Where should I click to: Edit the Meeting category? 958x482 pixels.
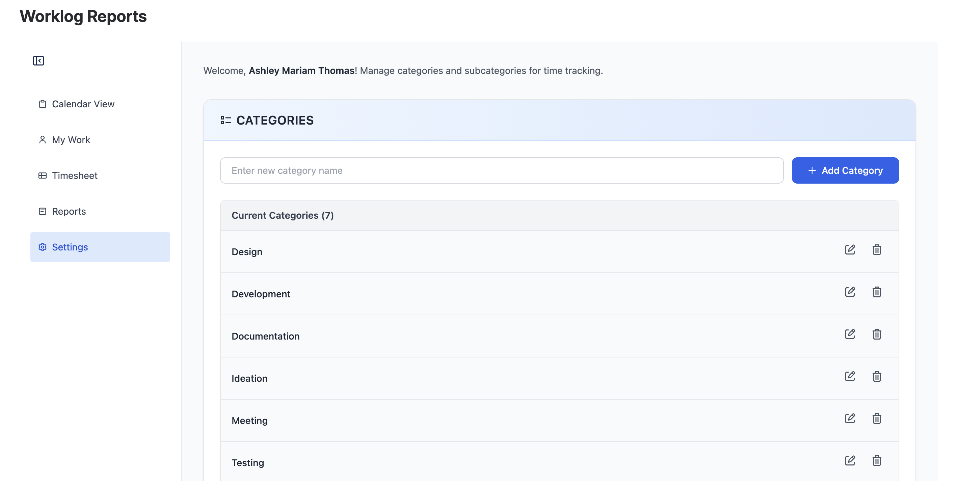click(850, 419)
